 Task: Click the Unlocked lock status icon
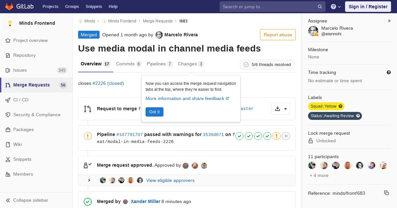tap(311, 141)
